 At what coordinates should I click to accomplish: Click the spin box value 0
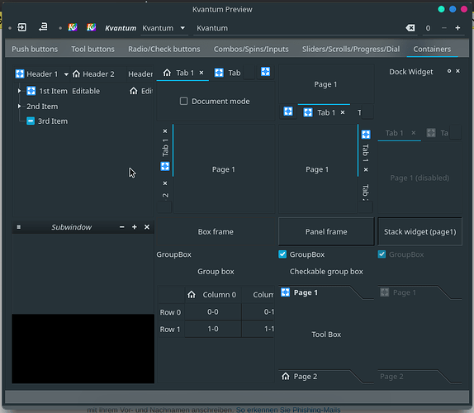pos(428,28)
